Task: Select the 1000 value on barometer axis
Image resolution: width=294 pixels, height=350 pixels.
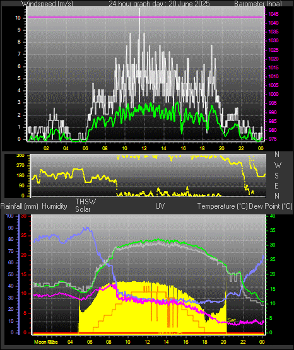Action: pyautogui.click(x=273, y=94)
